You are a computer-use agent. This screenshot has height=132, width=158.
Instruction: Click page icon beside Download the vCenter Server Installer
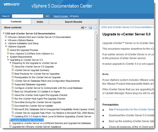point(13,106)
